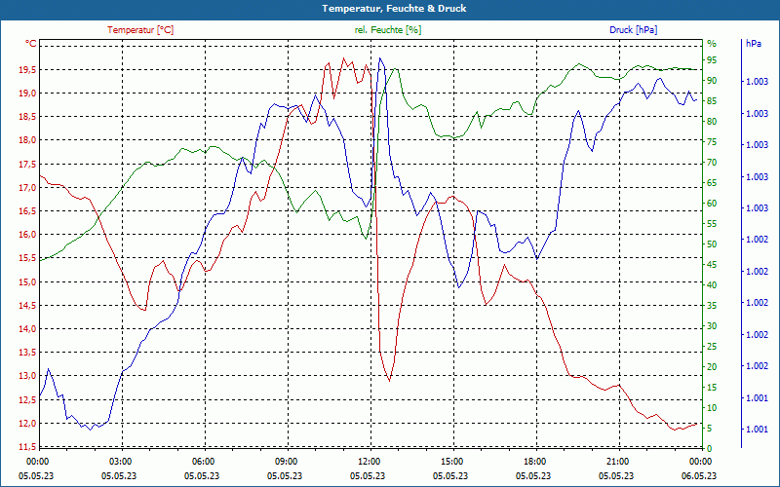Click '17,0' on the temperature axis
Image resolution: width=780 pixels, height=487 pixels.
pyautogui.click(x=27, y=188)
